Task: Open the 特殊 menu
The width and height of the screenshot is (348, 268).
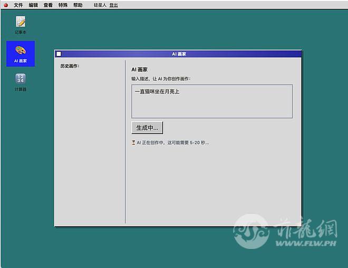Action: (63, 5)
